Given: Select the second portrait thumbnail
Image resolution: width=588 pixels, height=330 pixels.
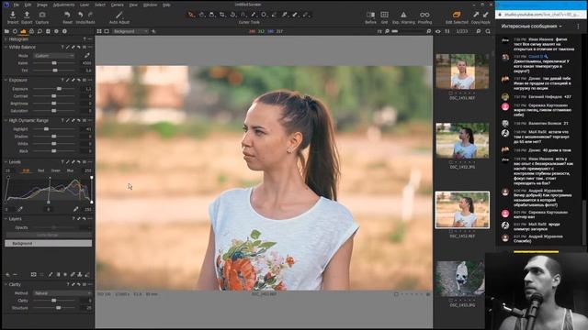Looking at the screenshot, I should click(x=462, y=140).
